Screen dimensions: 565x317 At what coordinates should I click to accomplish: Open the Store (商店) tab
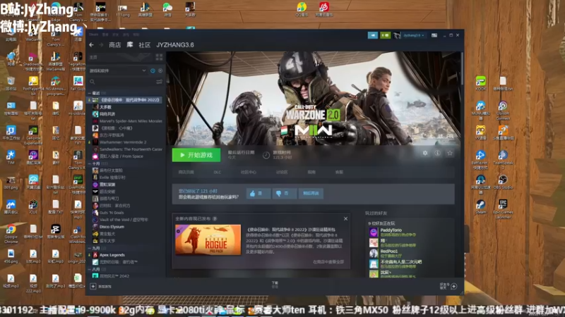(x=115, y=45)
